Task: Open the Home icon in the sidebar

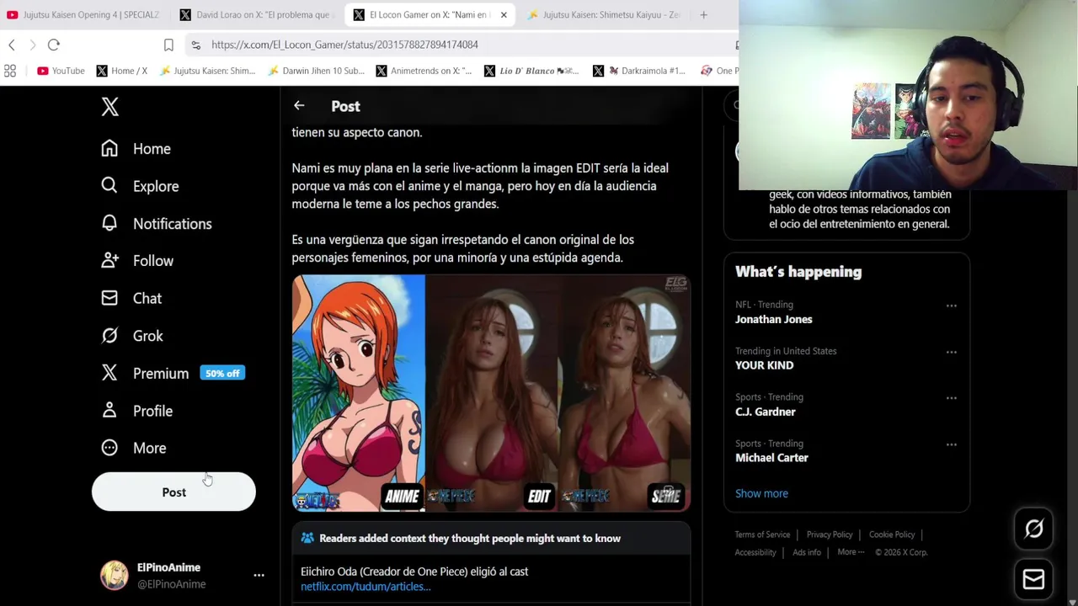Action: (109, 148)
